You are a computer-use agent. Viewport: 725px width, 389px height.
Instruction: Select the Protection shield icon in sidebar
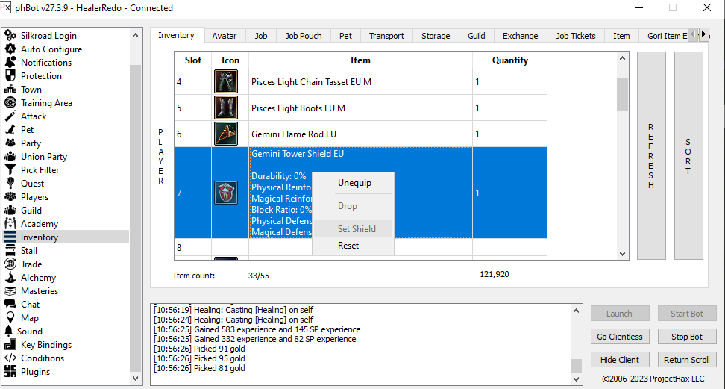pos(10,76)
